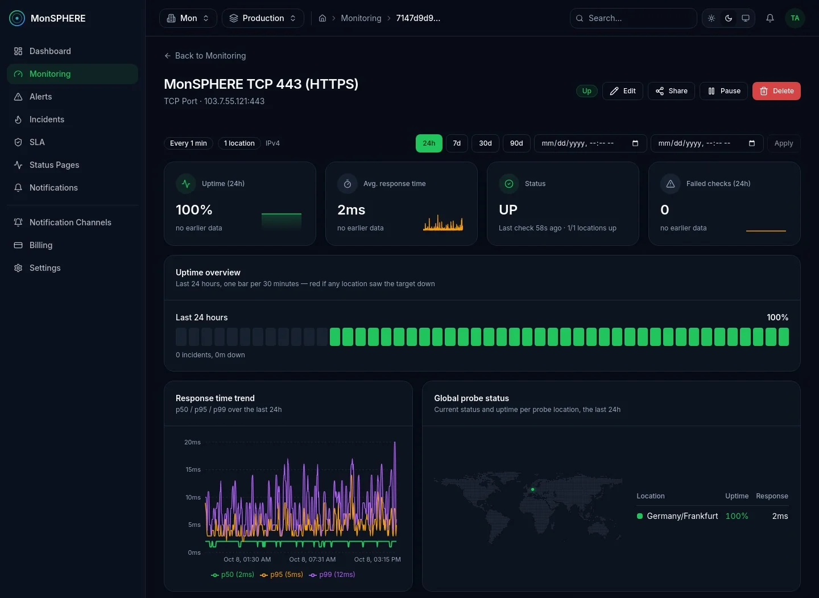Select the 7d time range

pyautogui.click(x=457, y=143)
